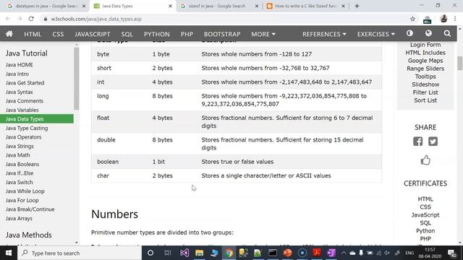Open the Java Strings sidebar link
463x260 pixels.
point(20,146)
